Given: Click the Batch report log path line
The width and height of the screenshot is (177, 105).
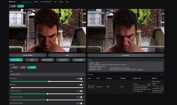Looking at the screenshot, I should pyautogui.click(x=116, y=70).
